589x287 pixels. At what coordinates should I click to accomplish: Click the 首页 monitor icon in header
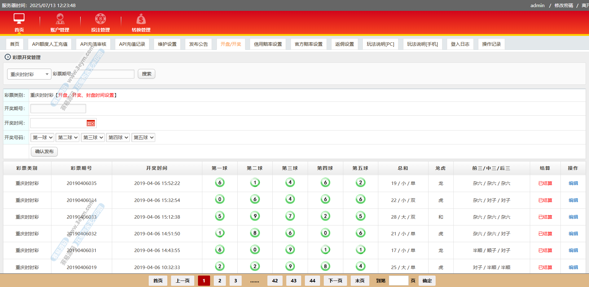[19, 19]
